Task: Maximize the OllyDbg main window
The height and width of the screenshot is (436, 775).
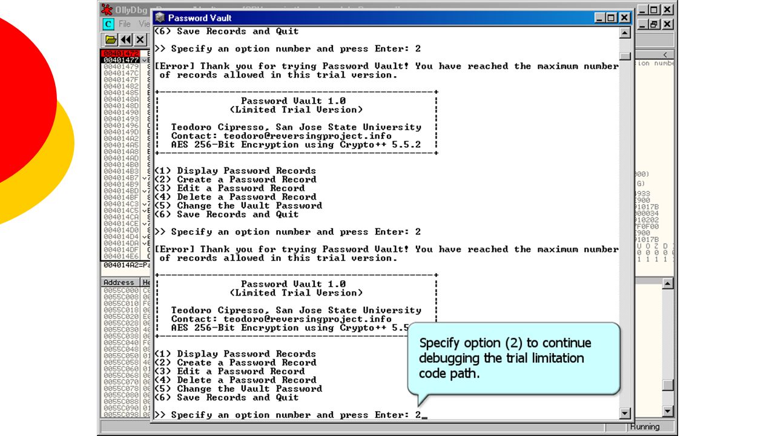Action: pyautogui.click(x=654, y=10)
